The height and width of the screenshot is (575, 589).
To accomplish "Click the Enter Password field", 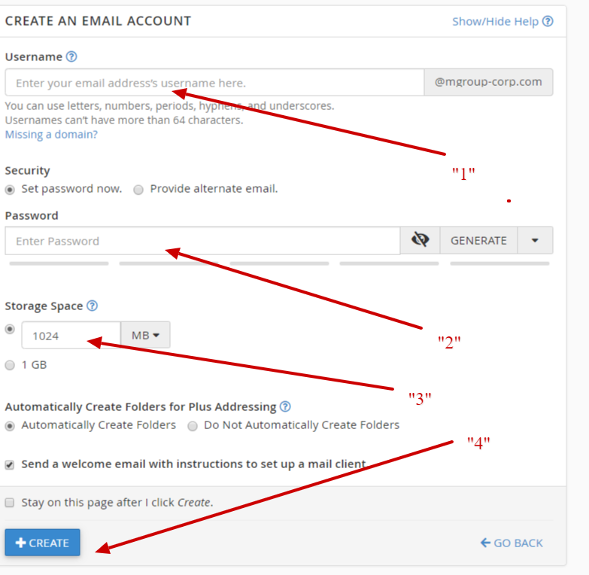I will (202, 241).
